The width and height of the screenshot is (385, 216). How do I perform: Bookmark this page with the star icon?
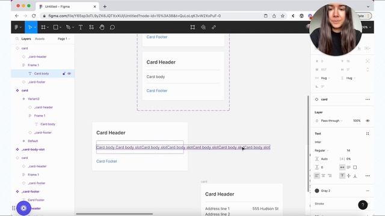283,16
